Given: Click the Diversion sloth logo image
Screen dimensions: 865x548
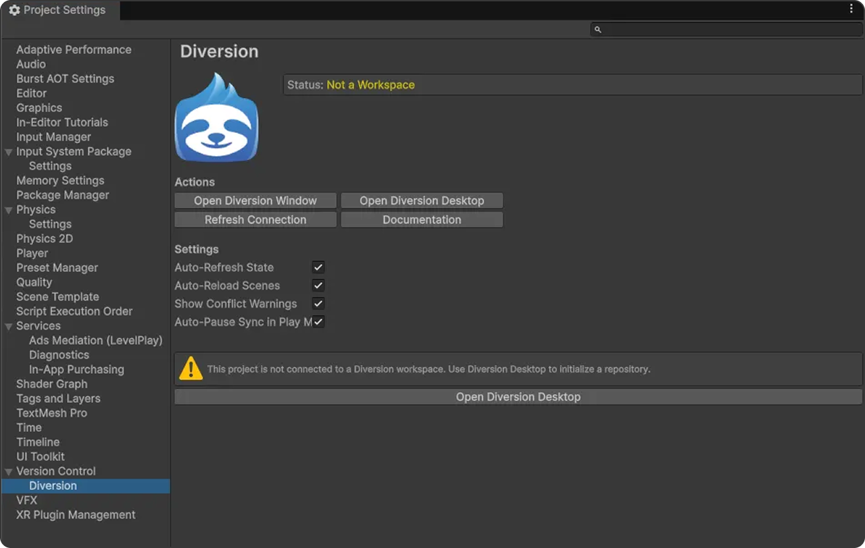Looking at the screenshot, I should (x=216, y=117).
